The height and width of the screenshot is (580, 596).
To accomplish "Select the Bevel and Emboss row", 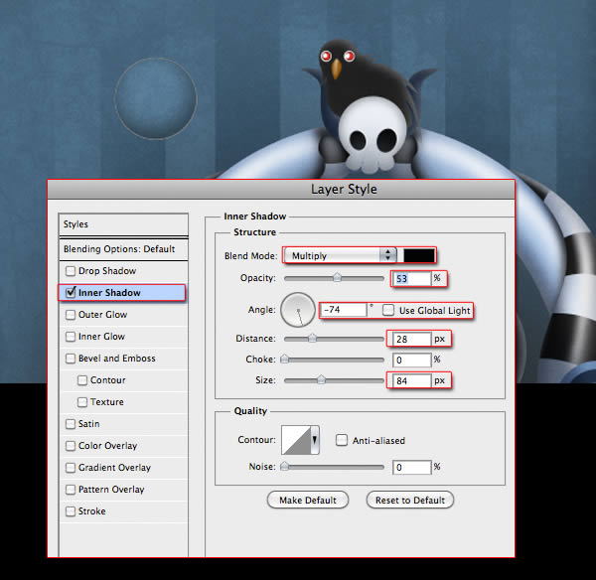I will tap(123, 359).
